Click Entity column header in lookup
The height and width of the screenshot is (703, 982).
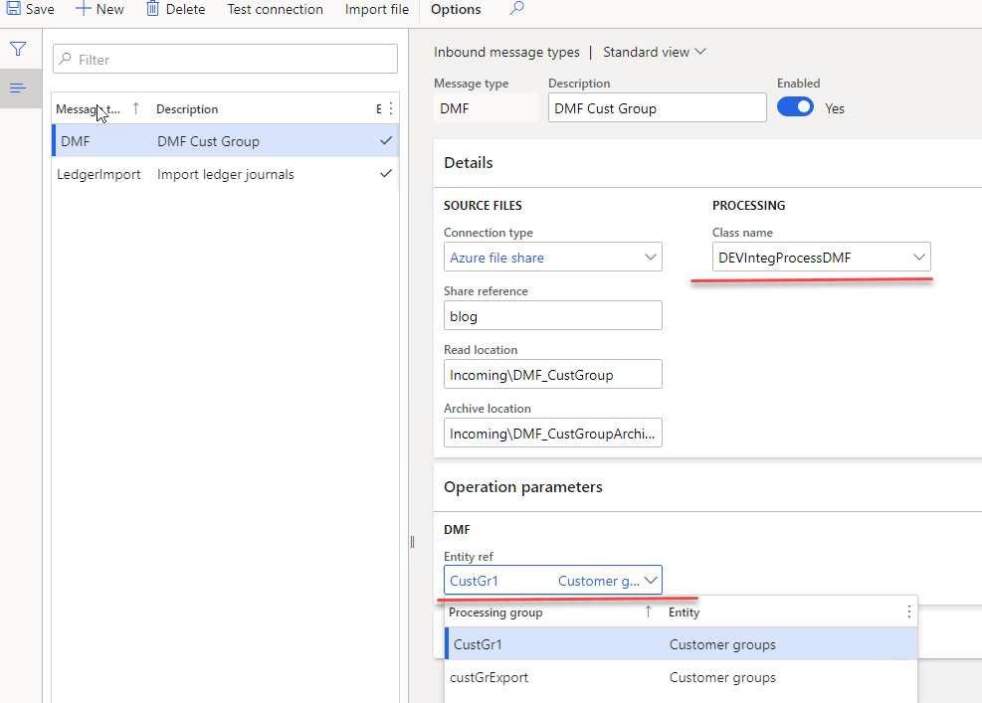click(684, 613)
